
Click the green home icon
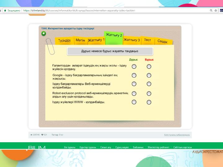pyautogui.click(x=44, y=33)
